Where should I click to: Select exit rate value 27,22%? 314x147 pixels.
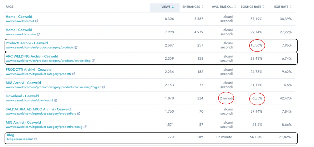click(x=286, y=32)
